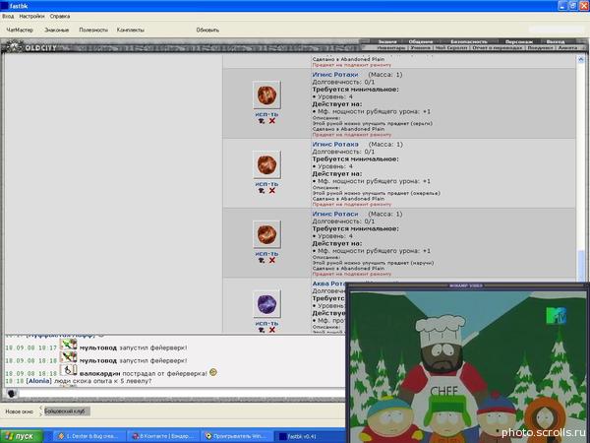590x443 pixels.
Task: Click the dark transfer icon under Игнис Ротаха
Action: (262, 191)
